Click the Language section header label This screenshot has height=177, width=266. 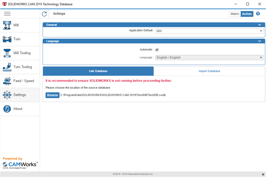(x=53, y=41)
